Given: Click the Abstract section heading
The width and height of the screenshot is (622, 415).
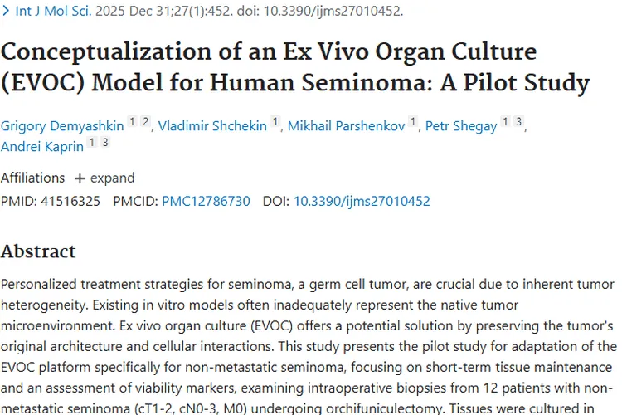Looking at the screenshot, I should pos(38,251).
